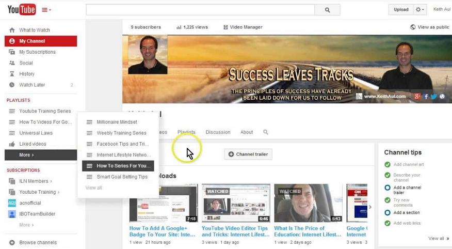The height and width of the screenshot is (249, 452).
Task: Open the guide menu icon beside the logo
Action: point(46,10)
